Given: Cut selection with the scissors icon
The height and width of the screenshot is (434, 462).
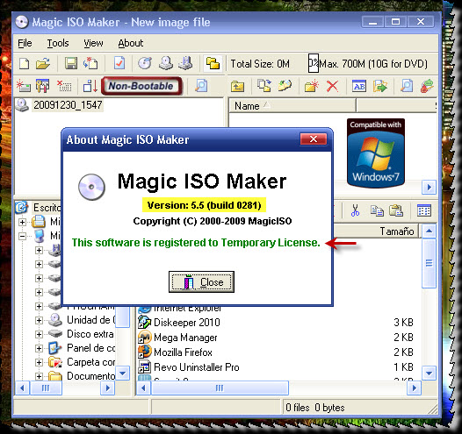Looking at the screenshot, I should point(356,210).
